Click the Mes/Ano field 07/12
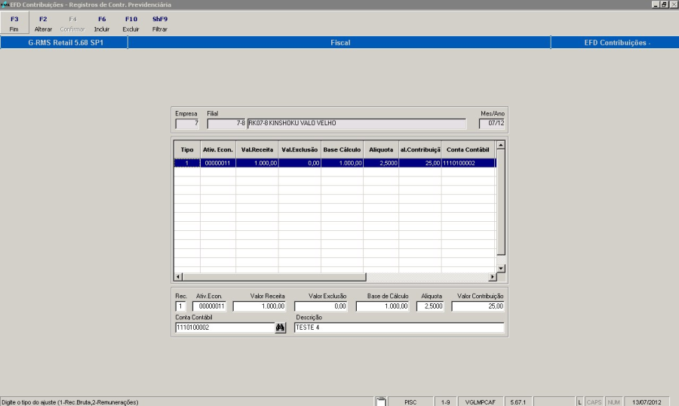 (x=492, y=124)
